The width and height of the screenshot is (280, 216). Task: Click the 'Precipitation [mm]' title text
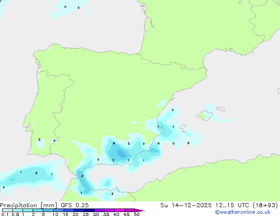(x=29, y=205)
